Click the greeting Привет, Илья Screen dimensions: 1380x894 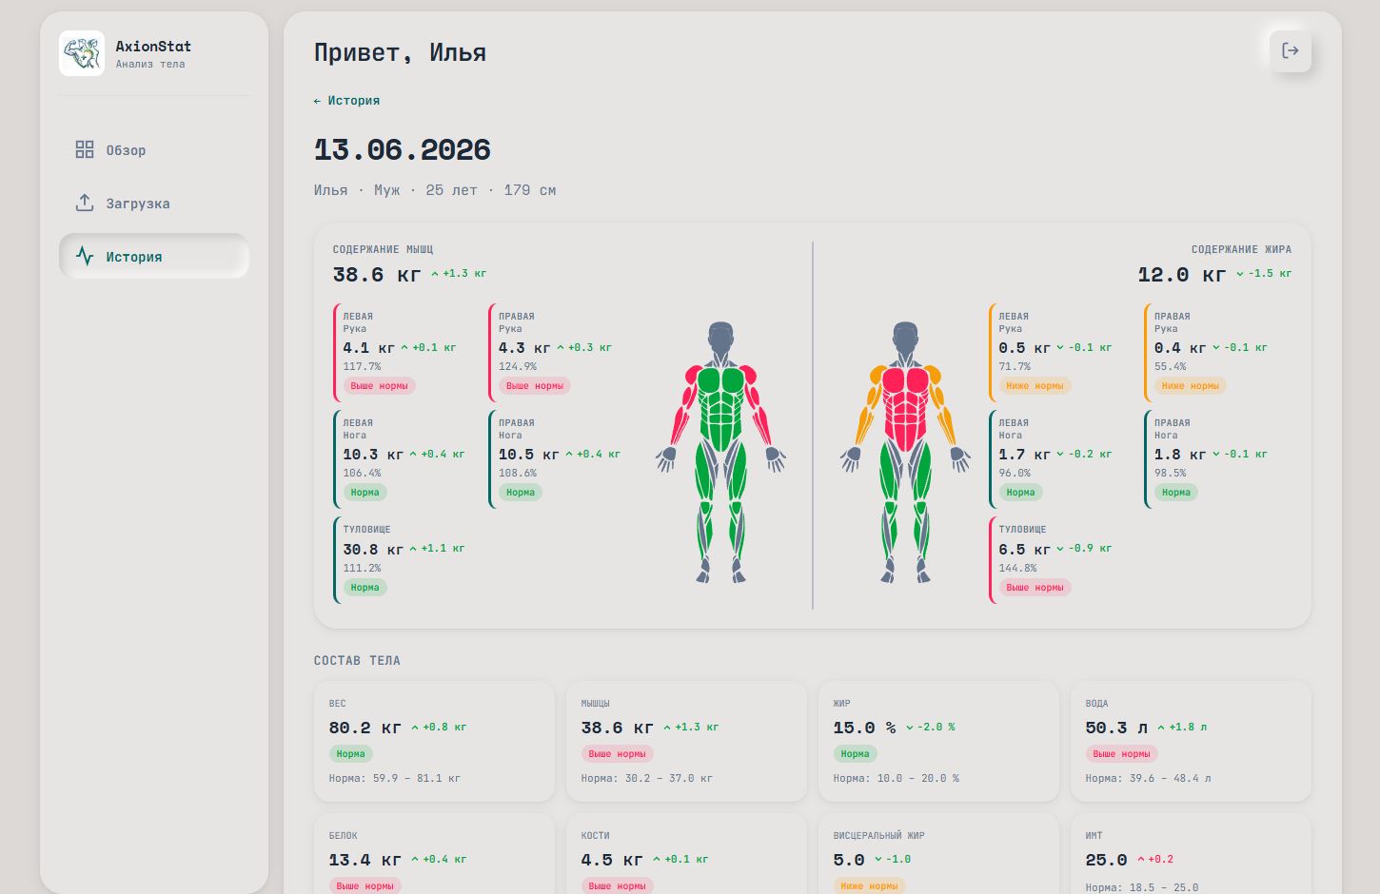tap(400, 52)
